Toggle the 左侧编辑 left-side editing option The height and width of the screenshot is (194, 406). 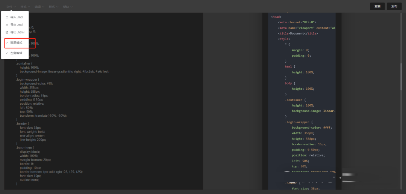pyautogui.click(x=16, y=53)
